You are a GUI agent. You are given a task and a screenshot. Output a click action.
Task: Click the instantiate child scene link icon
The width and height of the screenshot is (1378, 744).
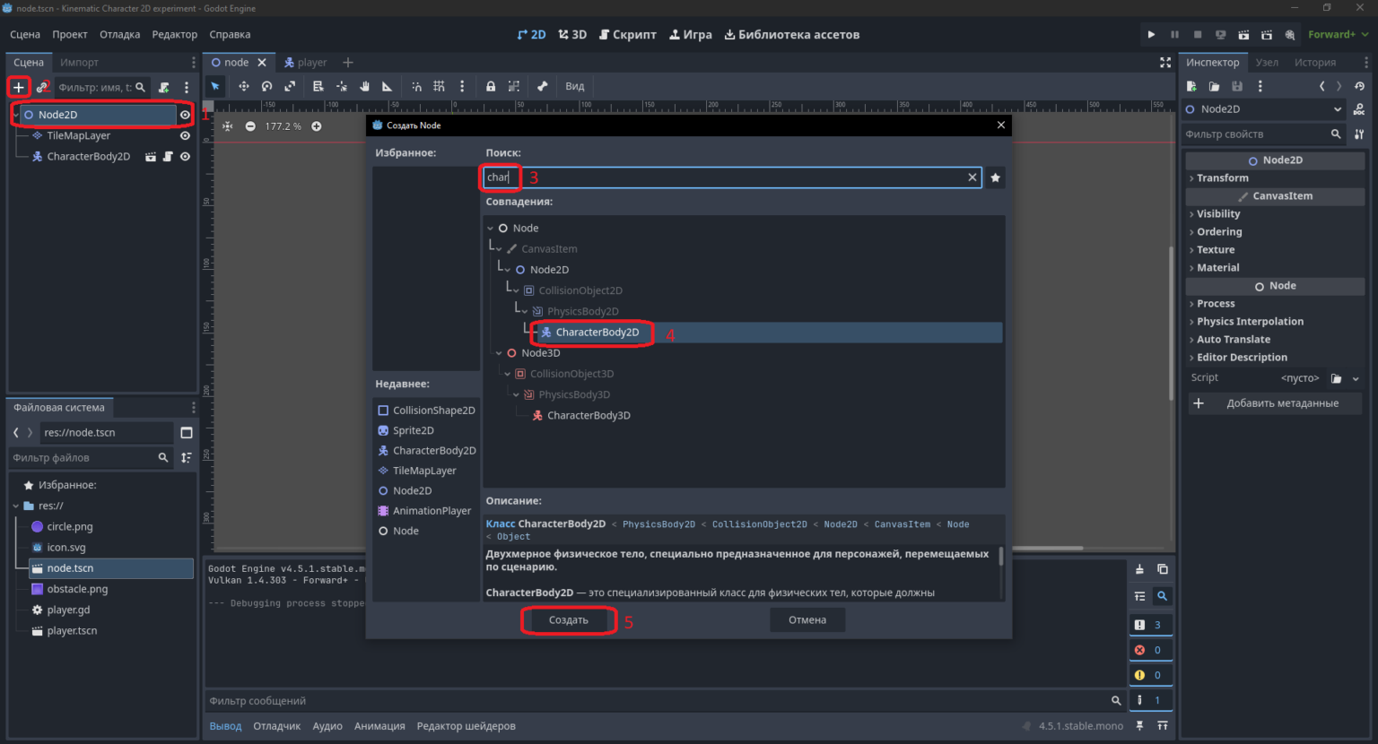42,87
